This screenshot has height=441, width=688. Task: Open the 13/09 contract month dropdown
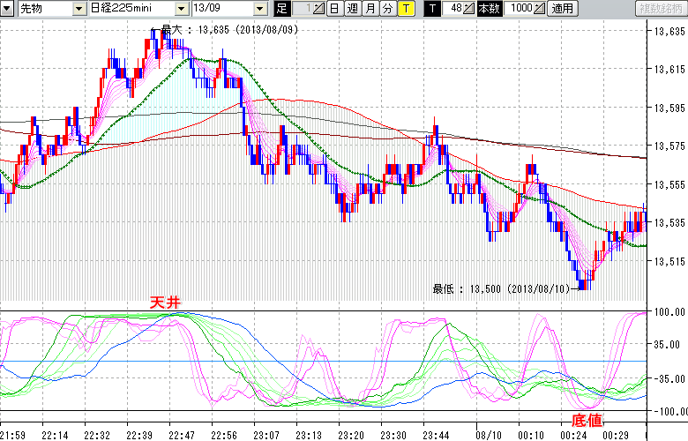[x=258, y=9]
